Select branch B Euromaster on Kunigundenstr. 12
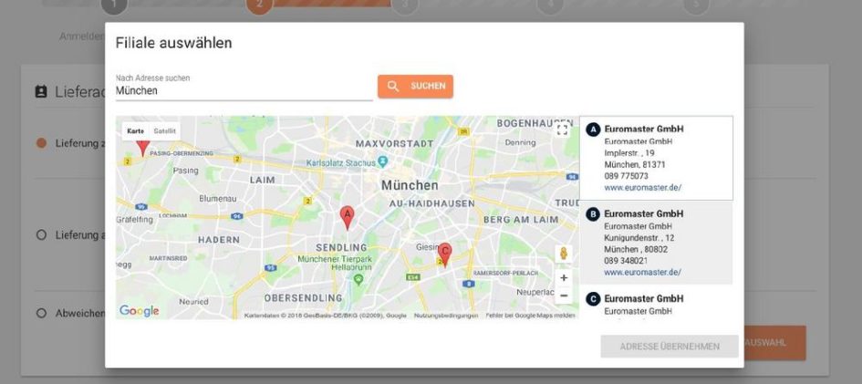The image size is (862, 384). pos(656,242)
